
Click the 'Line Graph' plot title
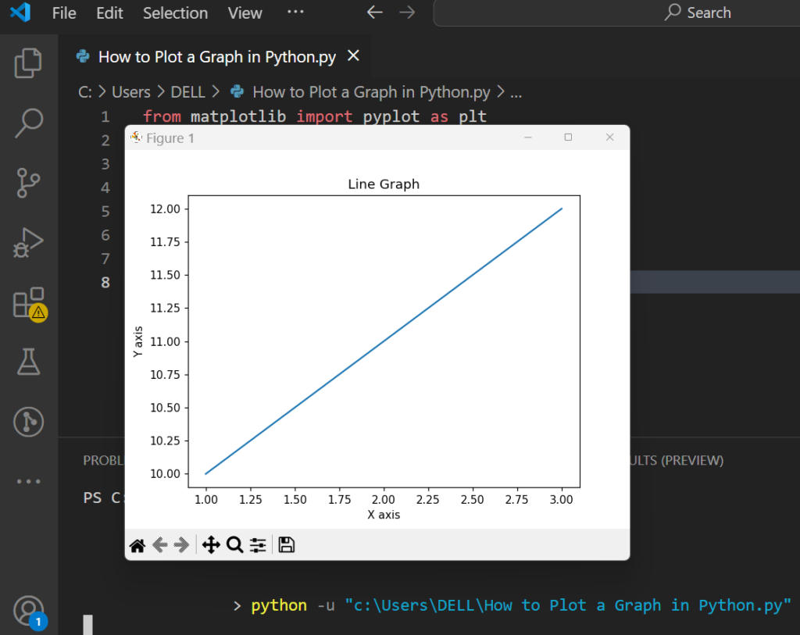[x=384, y=184]
